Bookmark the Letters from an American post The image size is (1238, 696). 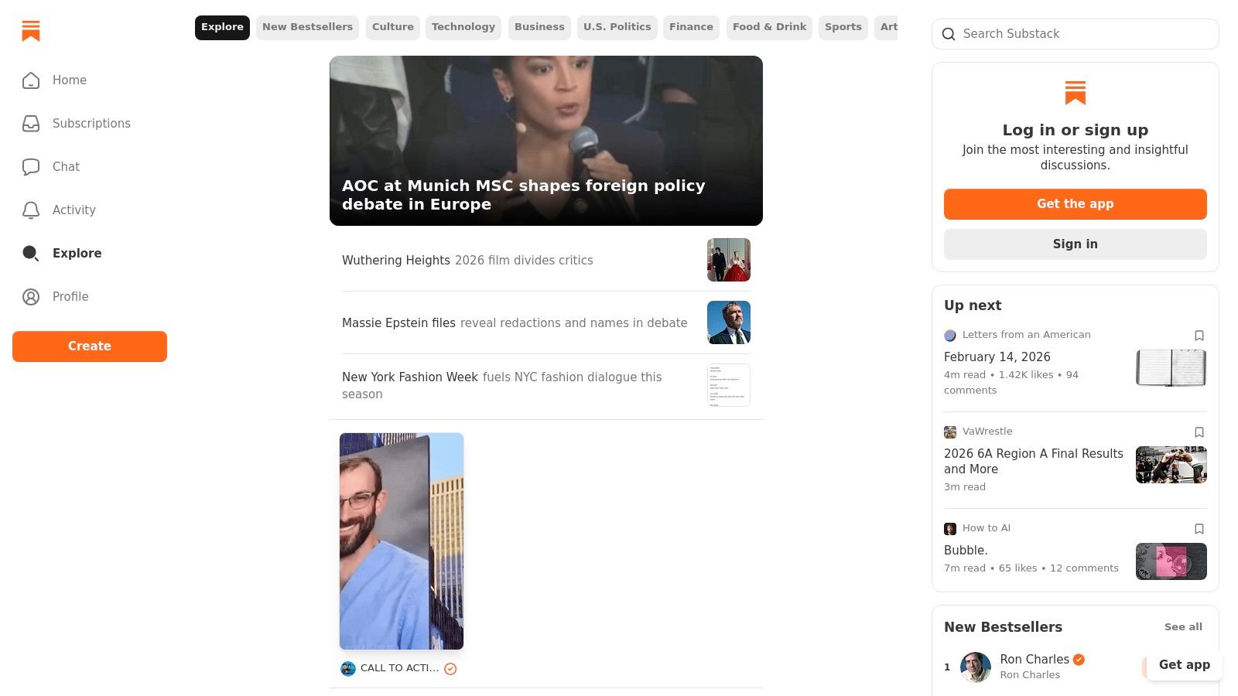tap(1199, 335)
